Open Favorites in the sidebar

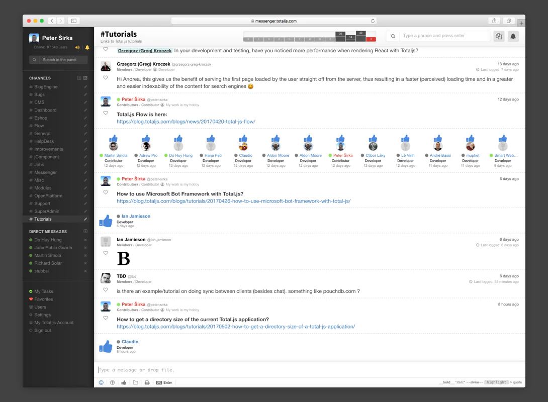click(44, 299)
